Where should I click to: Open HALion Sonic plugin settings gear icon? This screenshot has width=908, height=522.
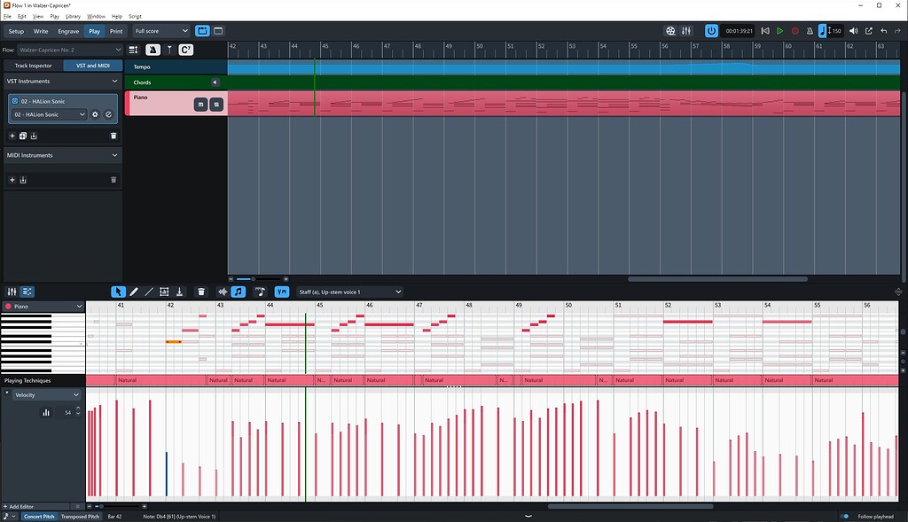pos(95,113)
